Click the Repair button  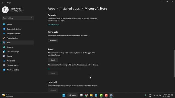pyautogui.click(x=53, y=60)
